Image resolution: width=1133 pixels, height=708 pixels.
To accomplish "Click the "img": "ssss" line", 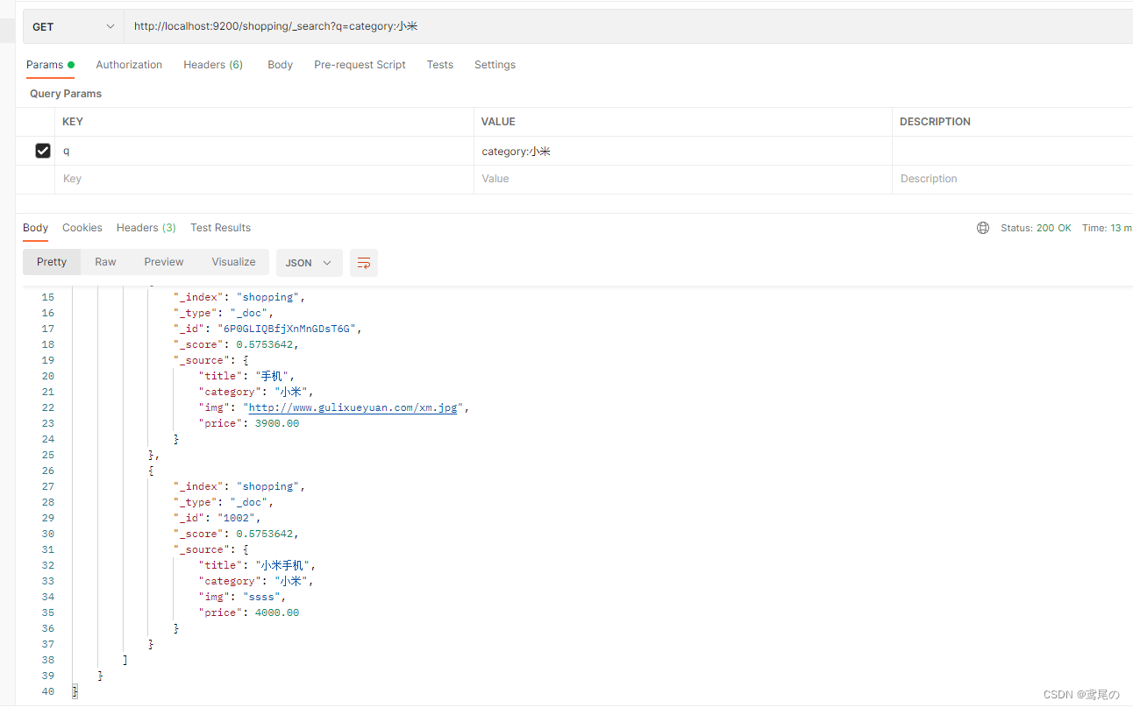I will pyautogui.click(x=242, y=597).
